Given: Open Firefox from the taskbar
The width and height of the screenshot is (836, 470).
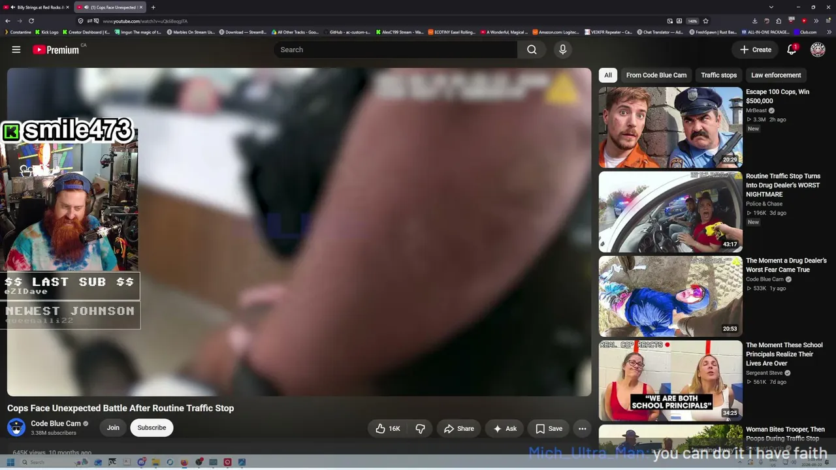Looking at the screenshot, I should [x=184, y=462].
